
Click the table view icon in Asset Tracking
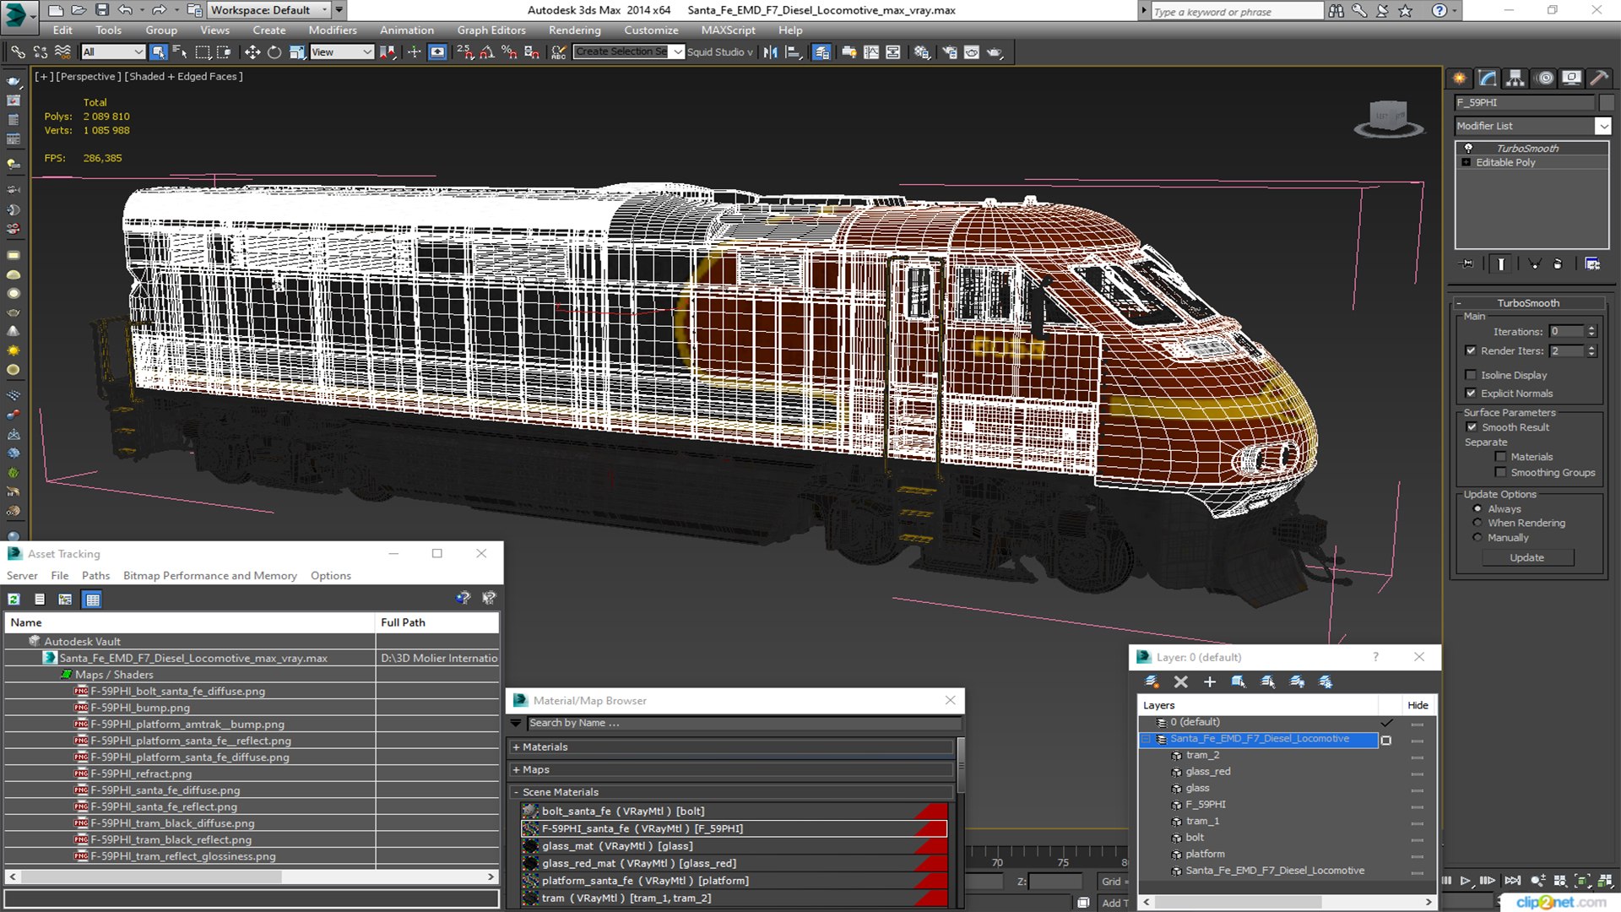[x=92, y=599]
